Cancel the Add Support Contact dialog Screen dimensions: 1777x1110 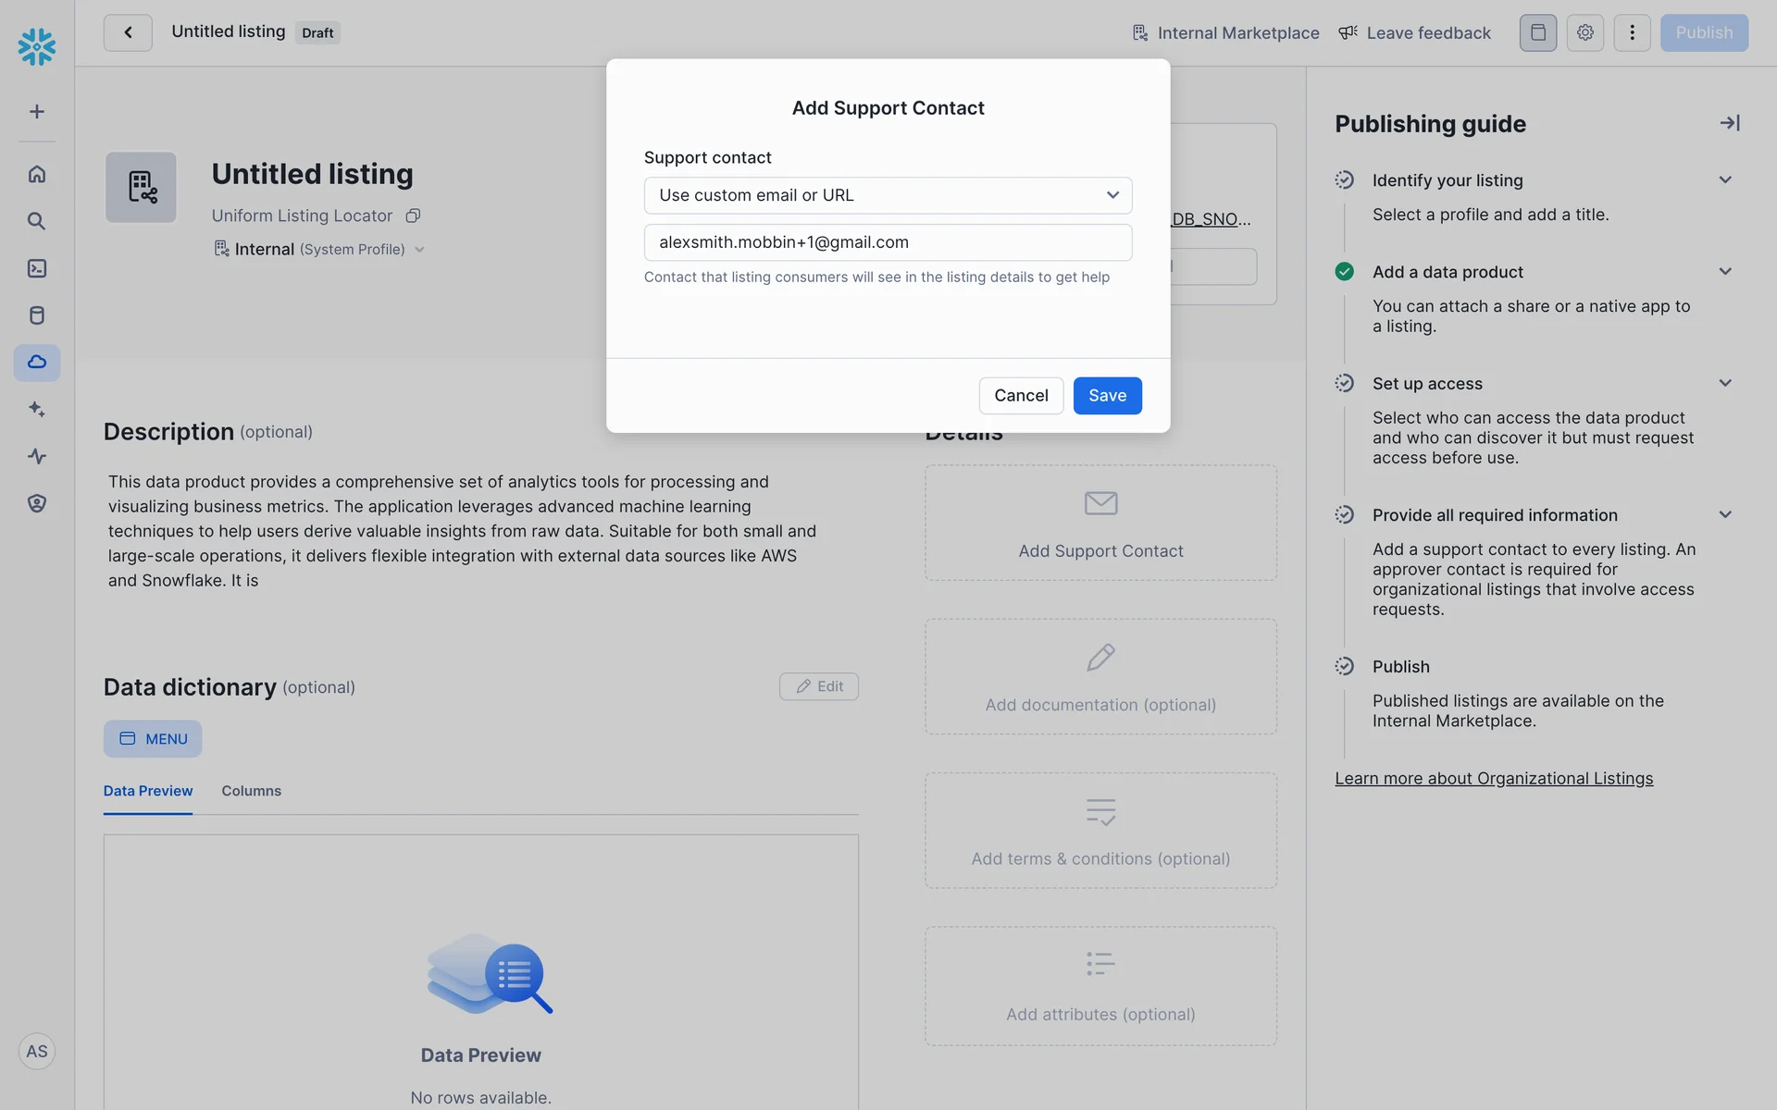tap(1021, 396)
